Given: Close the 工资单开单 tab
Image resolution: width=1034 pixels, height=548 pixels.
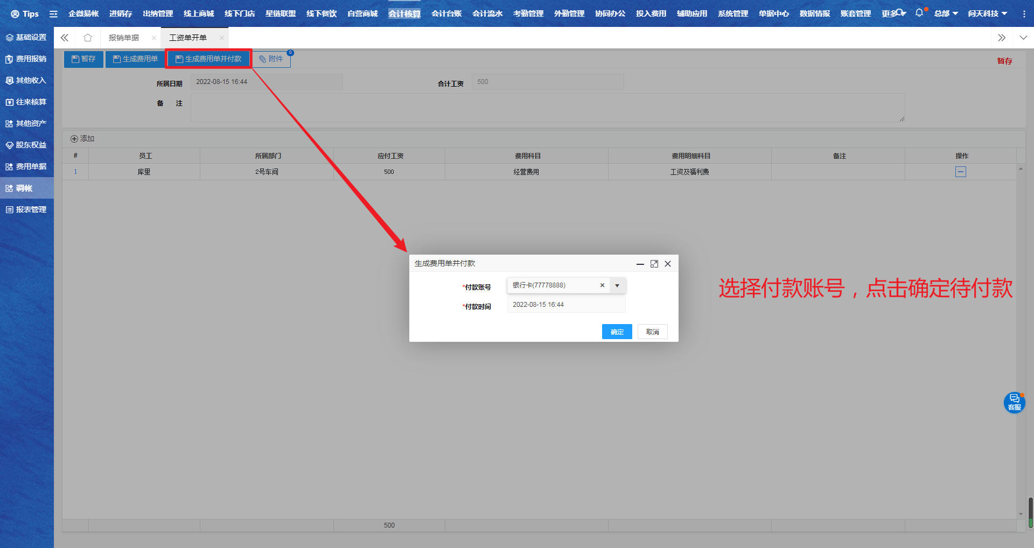Looking at the screenshot, I should tap(221, 38).
